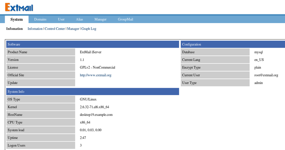Select the x86_64 CPU type value
Screen dimensions: 285x150
tap(85, 122)
